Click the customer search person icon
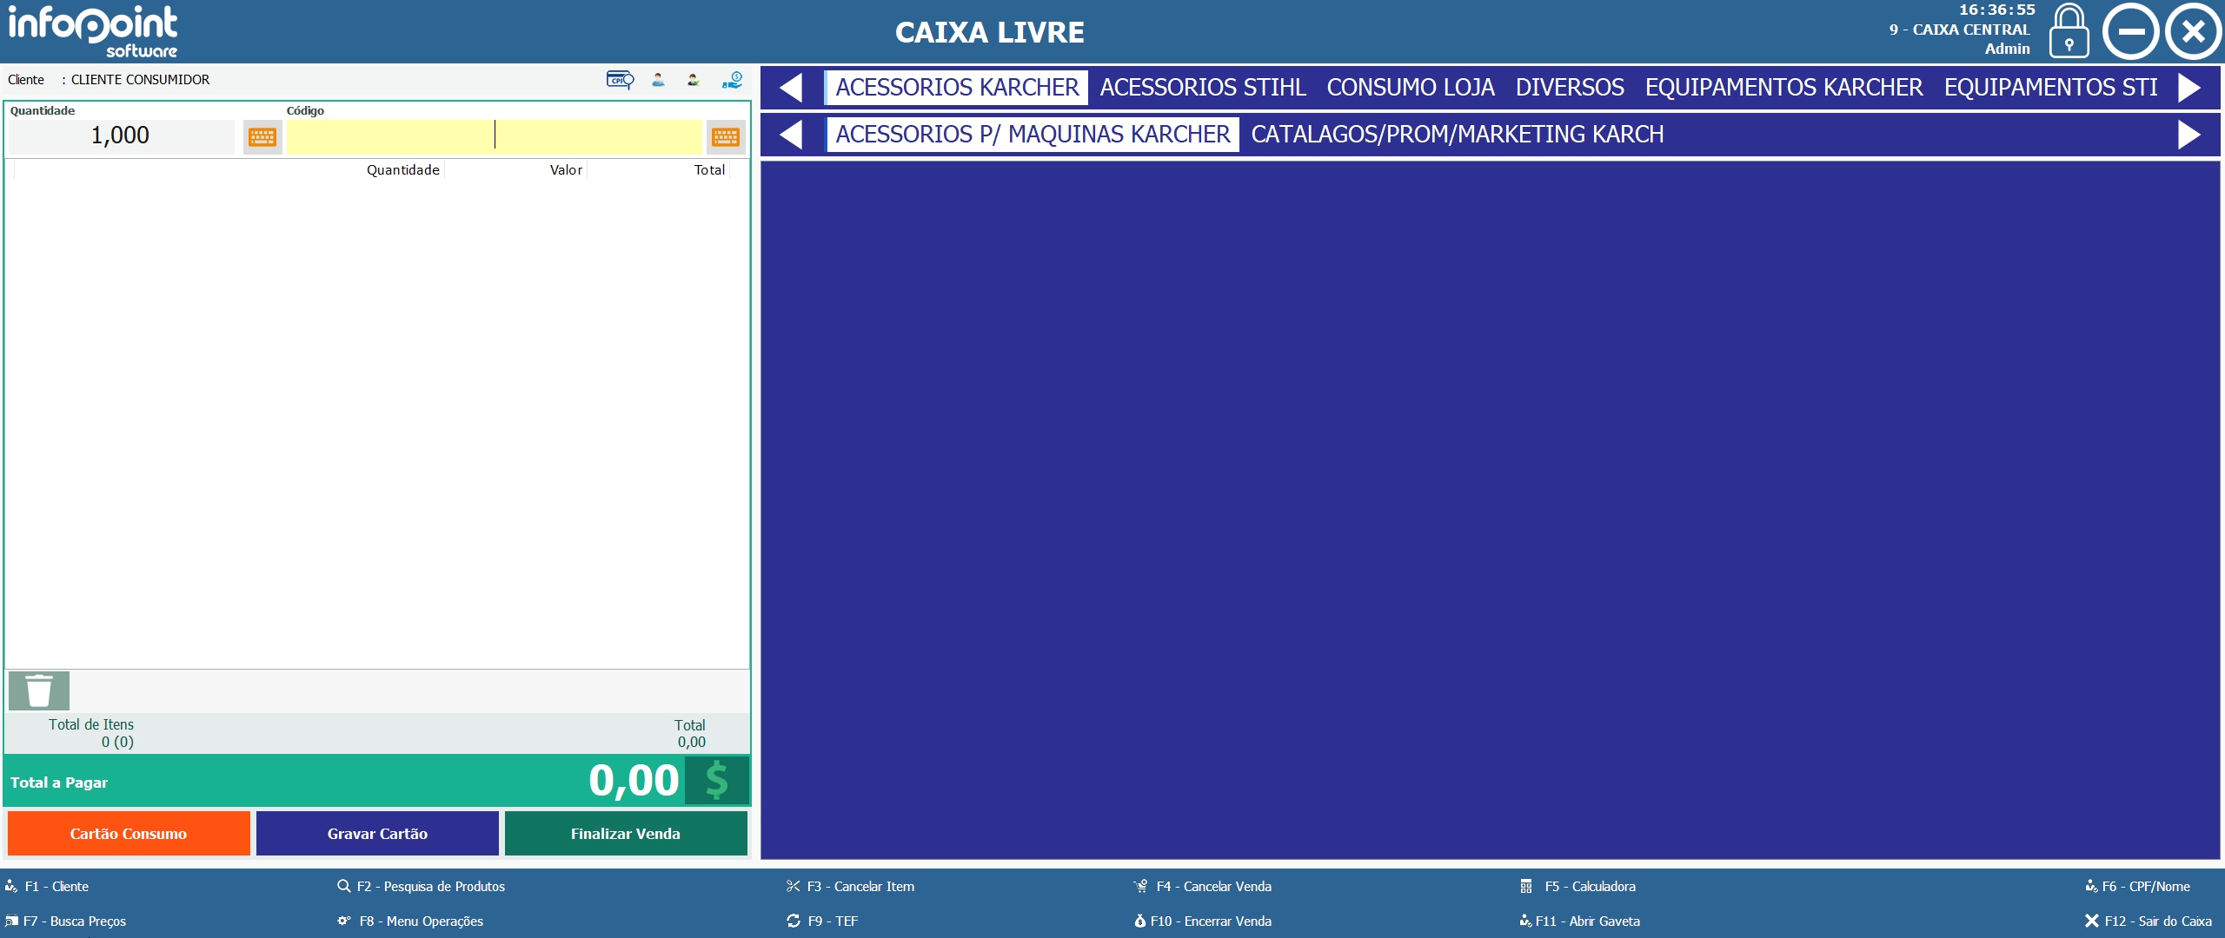This screenshot has width=2225, height=938. 658,80
